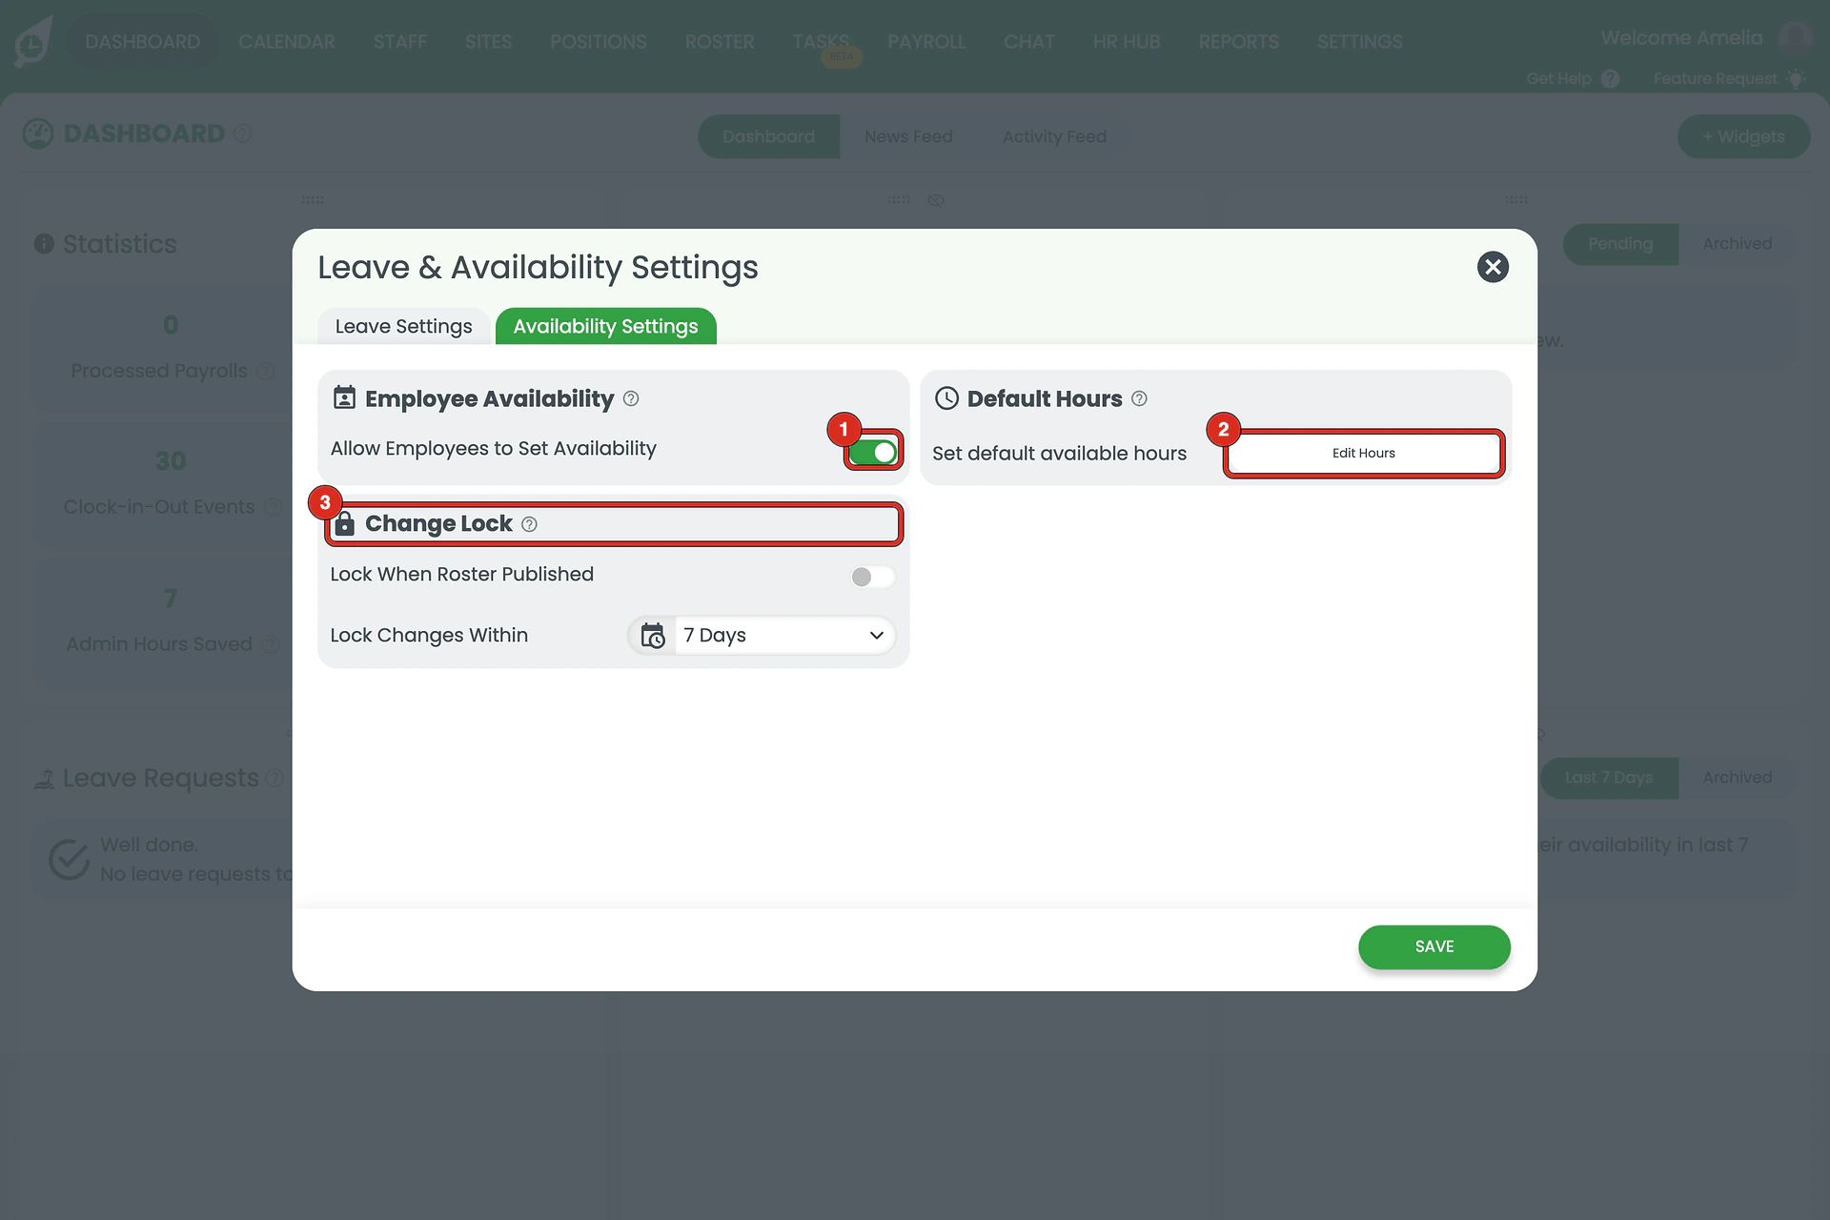This screenshot has height=1220, width=1830.
Task: Open the Lock Changes Within dropdown
Action: [762, 636]
